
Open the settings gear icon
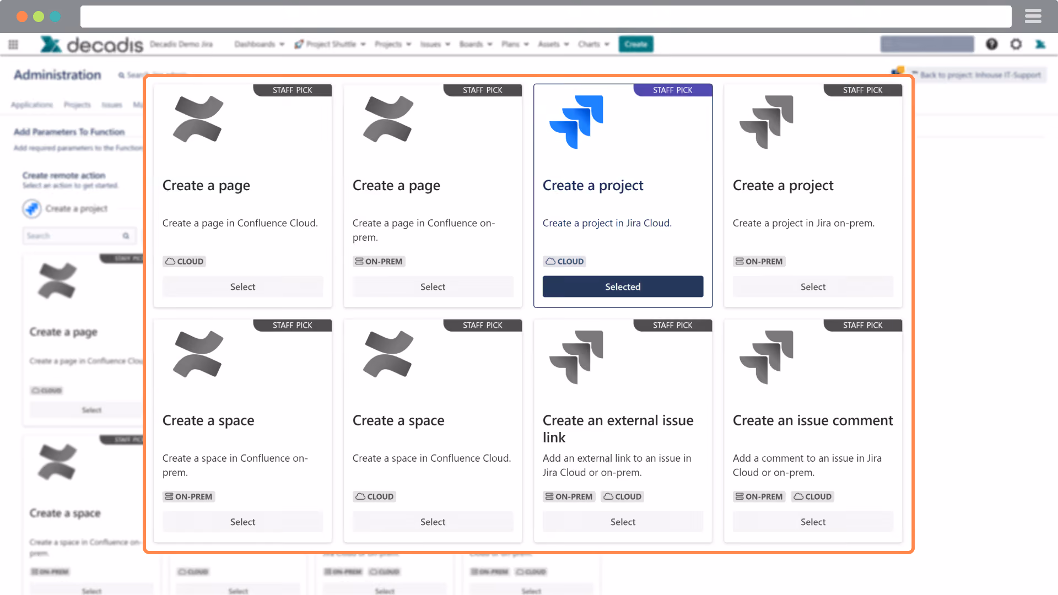pyautogui.click(x=1016, y=44)
